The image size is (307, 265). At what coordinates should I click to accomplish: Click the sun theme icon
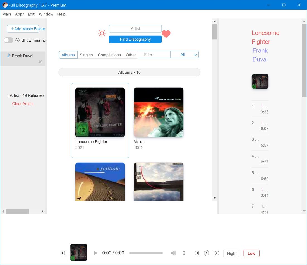(102, 33)
